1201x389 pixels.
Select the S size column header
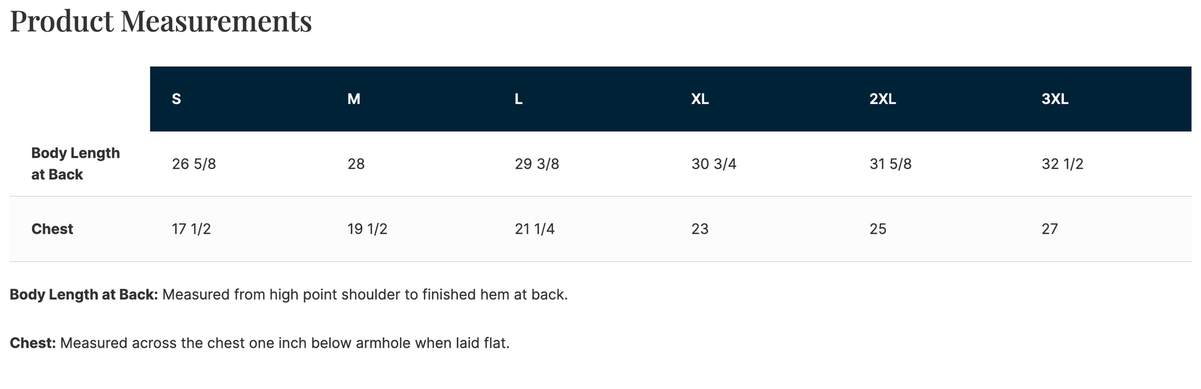tap(177, 99)
